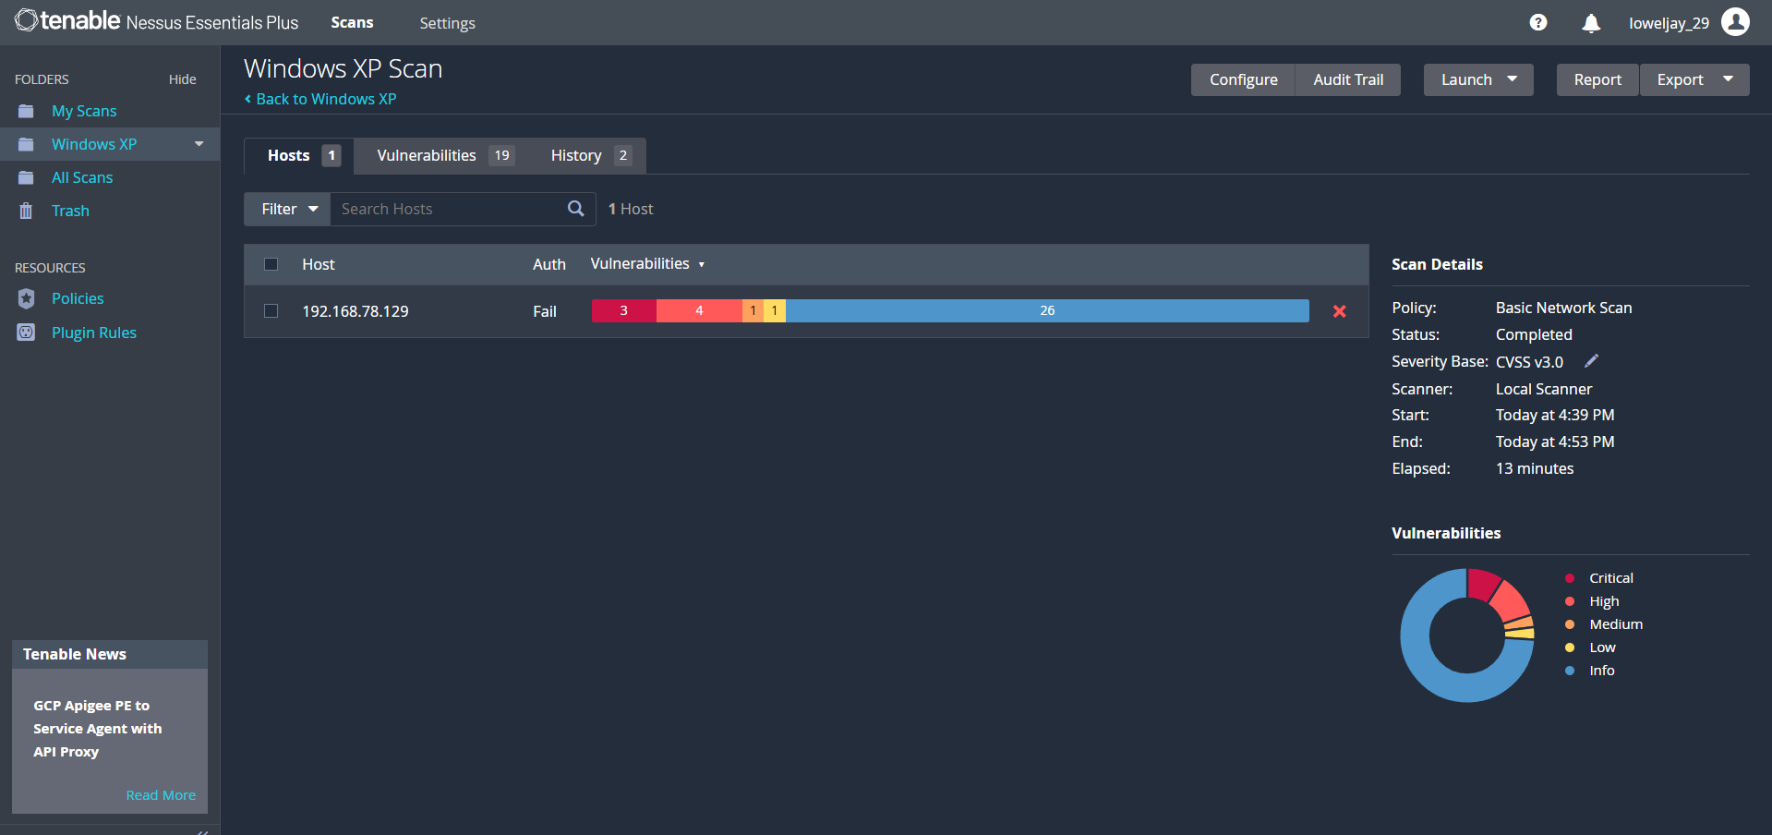
Task: Switch to the History tab
Action: (591, 155)
